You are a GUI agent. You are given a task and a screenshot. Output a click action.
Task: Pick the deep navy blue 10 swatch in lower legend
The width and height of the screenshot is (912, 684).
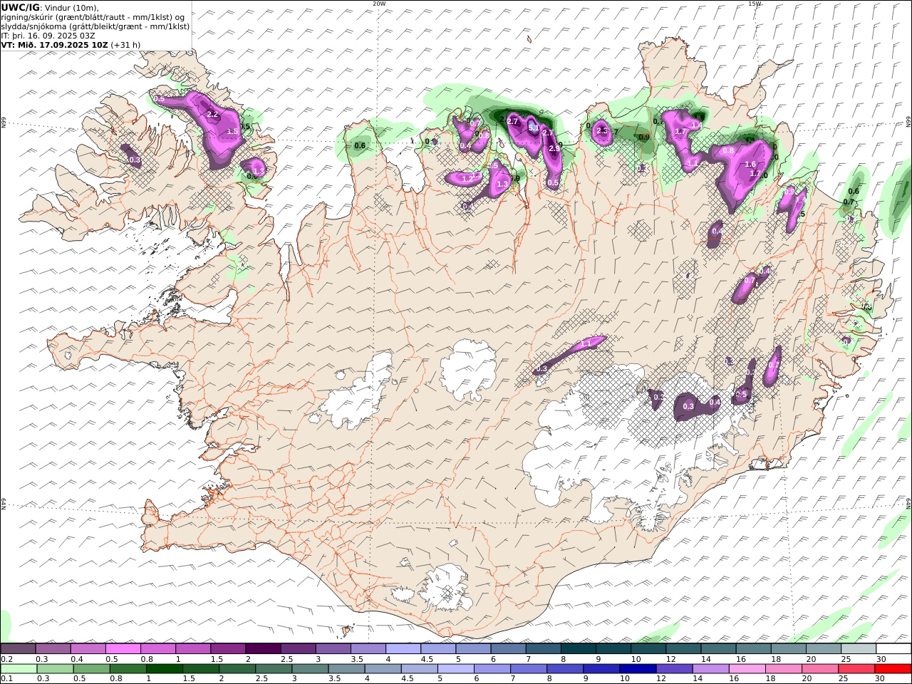point(638,669)
